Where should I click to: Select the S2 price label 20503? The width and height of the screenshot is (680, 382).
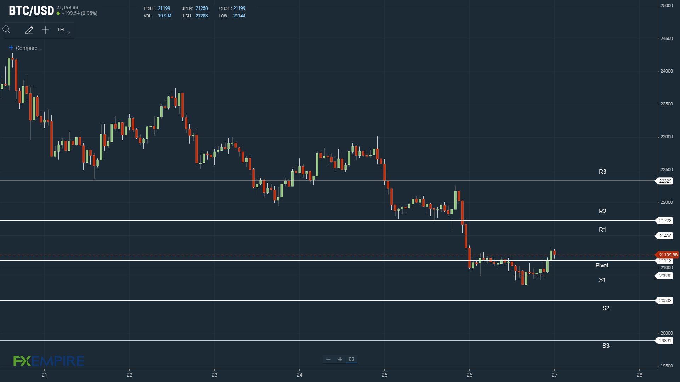[665, 301]
